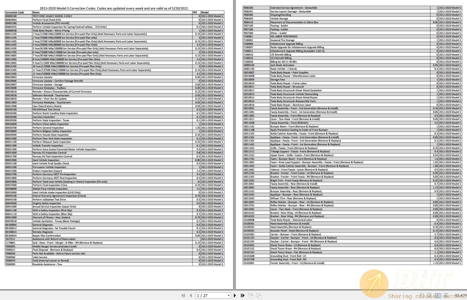This screenshot has height=300, width=467.
Task: Select the facing two-page view layout
Action: coord(437,295)
